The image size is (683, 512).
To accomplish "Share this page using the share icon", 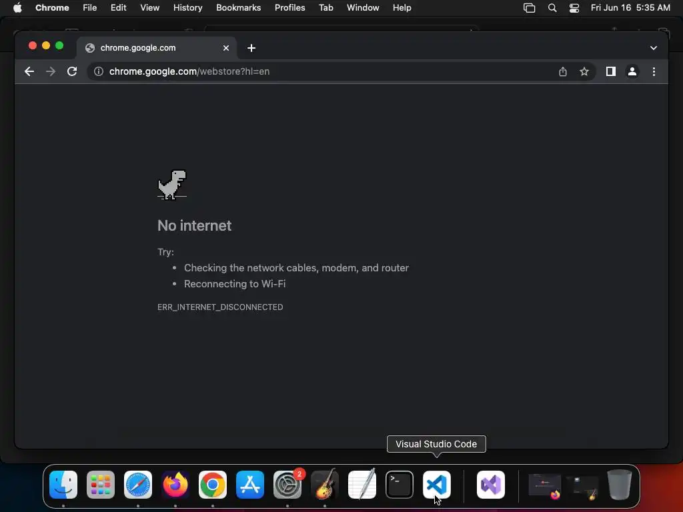I will point(563,71).
